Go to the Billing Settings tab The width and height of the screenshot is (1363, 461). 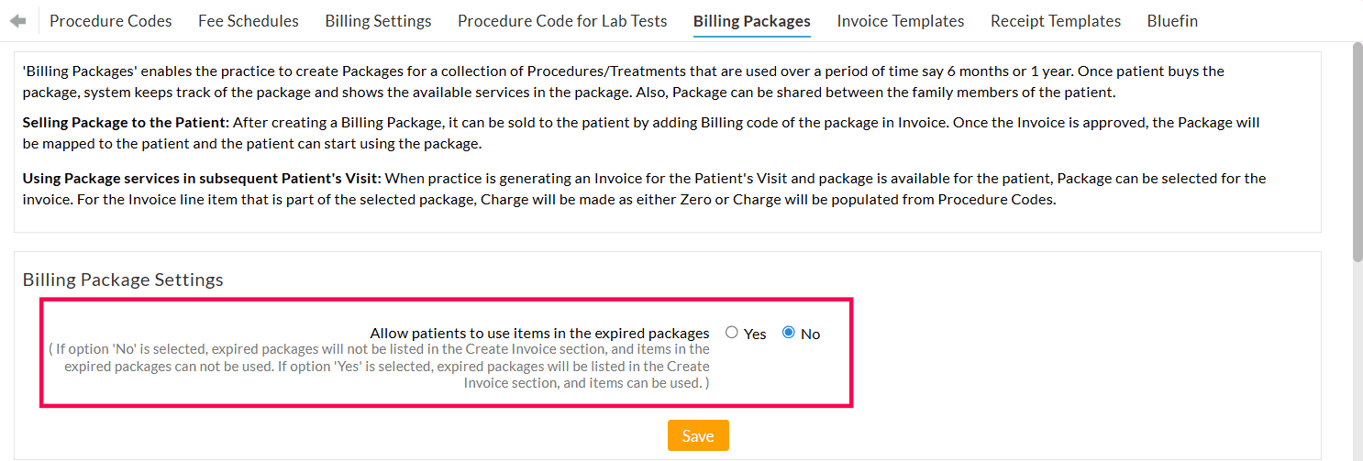[x=378, y=21]
